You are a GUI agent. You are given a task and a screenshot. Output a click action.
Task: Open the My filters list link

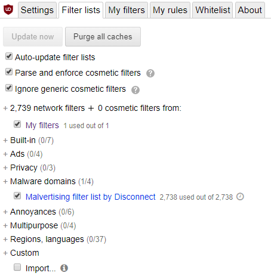(42, 125)
